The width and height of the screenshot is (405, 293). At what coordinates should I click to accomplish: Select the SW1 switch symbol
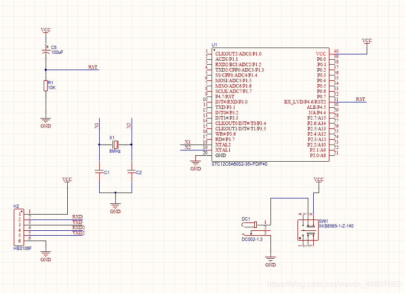pos(308,230)
